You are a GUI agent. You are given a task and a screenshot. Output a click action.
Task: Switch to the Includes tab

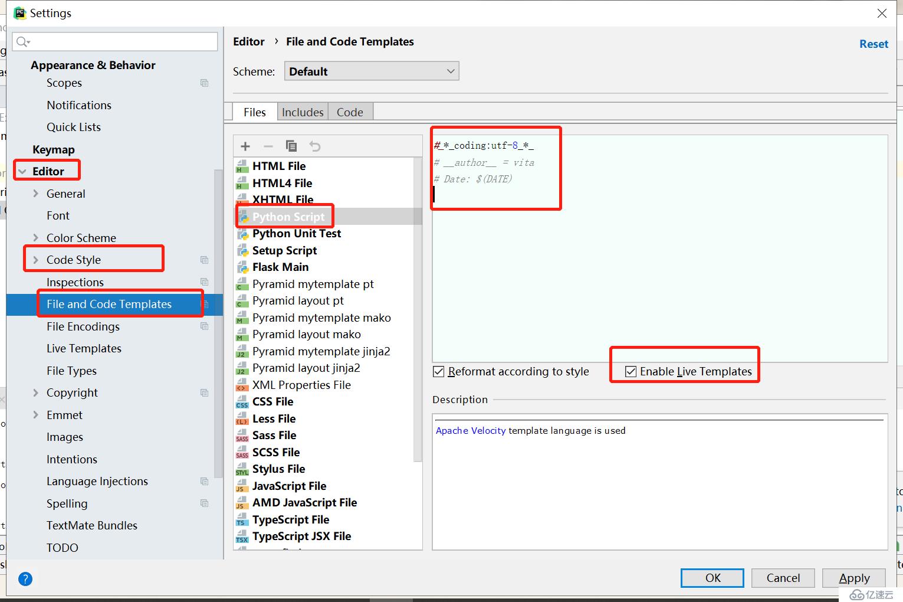[303, 112]
